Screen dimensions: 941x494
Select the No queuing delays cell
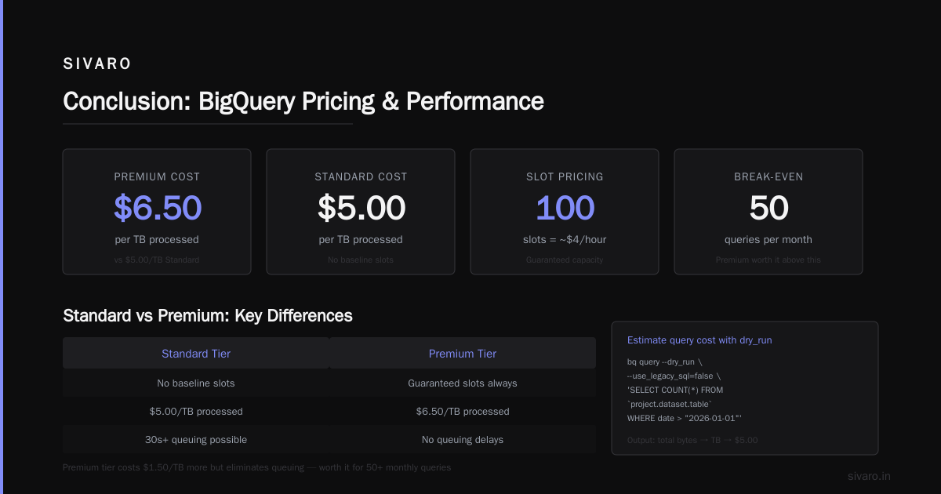coord(463,440)
